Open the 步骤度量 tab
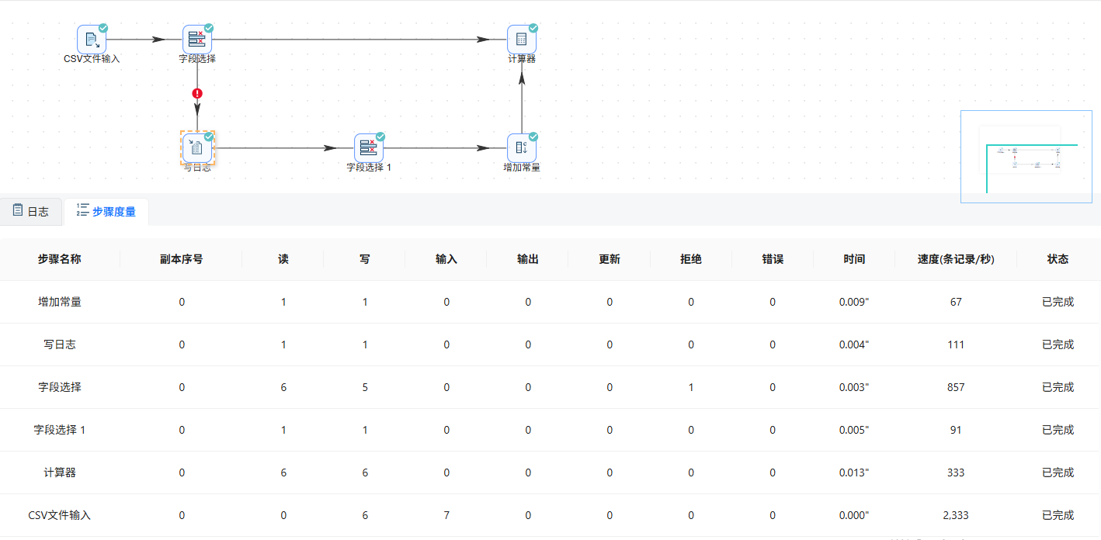This screenshot has width=1101, height=540. click(x=106, y=211)
